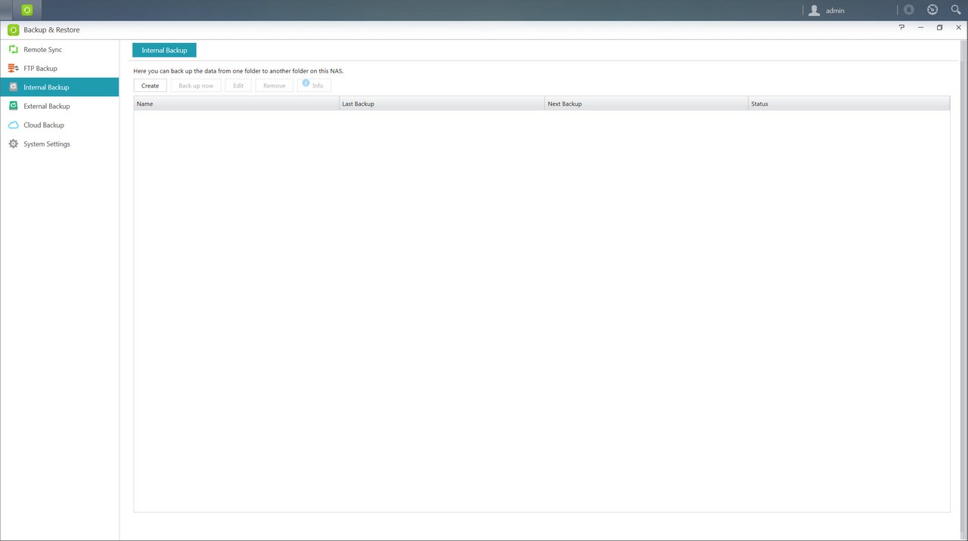Image resolution: width=968 pixels, height=541 pixels.
Task: Sort by the Next Backup column header
Action: [647, 104]
